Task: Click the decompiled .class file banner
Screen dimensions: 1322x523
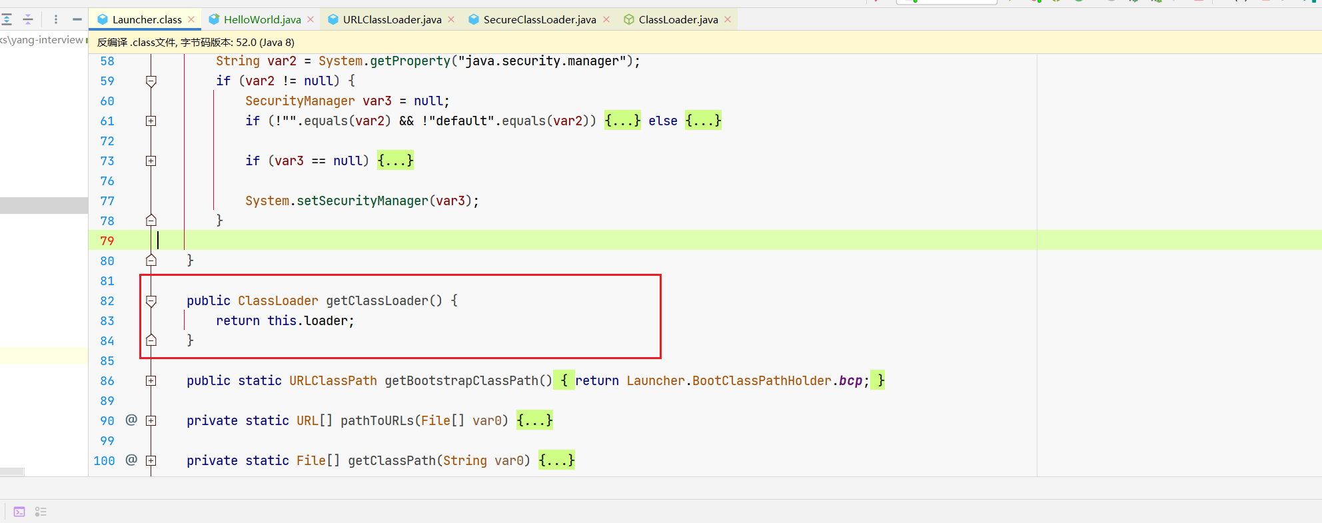Action: point(705,42)
